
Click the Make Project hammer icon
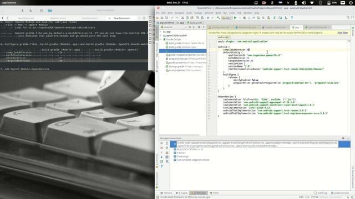coord(218,18)
